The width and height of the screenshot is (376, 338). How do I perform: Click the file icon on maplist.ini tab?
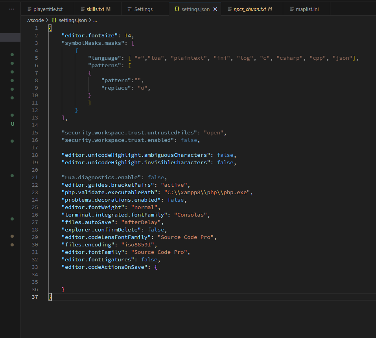[291, 9]
